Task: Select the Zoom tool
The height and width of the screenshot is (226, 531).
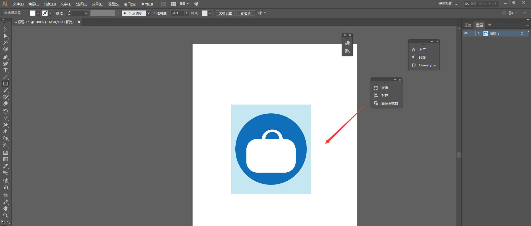Action: click(x=5, y=215)
